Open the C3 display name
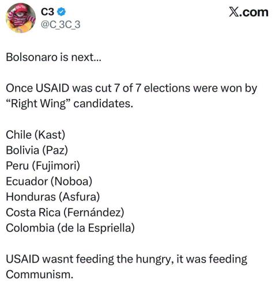The image size is (279, 288). (47, 12)
